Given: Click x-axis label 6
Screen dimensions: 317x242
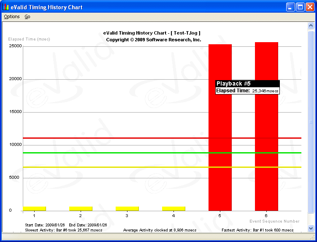Looking at the screenshot, I should [266, 216].
